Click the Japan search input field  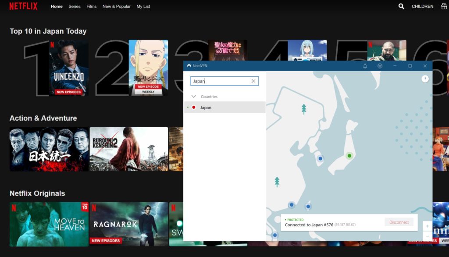[220, 81]
